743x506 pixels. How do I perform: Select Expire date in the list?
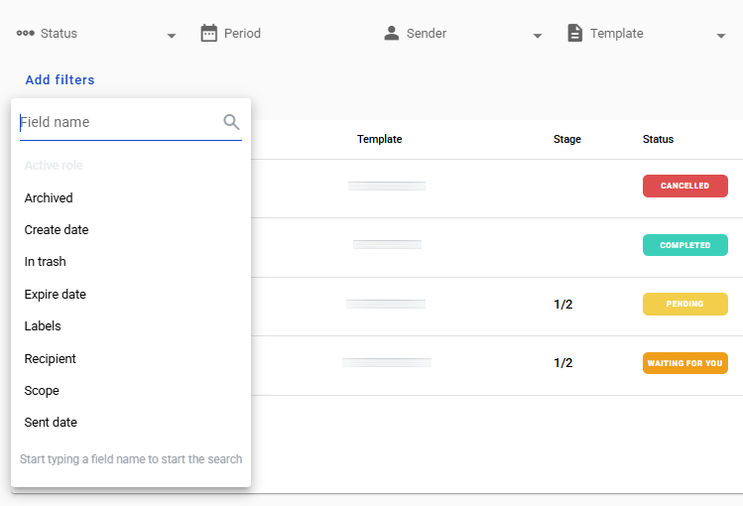[x=56, y=295]
